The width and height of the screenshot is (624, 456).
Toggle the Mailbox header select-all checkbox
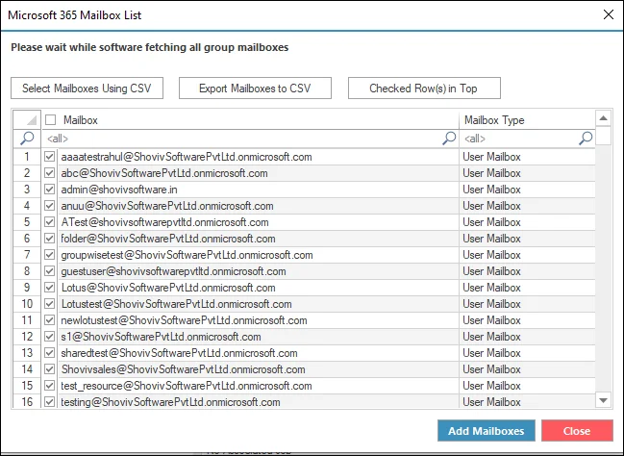[x=50, y=120]
